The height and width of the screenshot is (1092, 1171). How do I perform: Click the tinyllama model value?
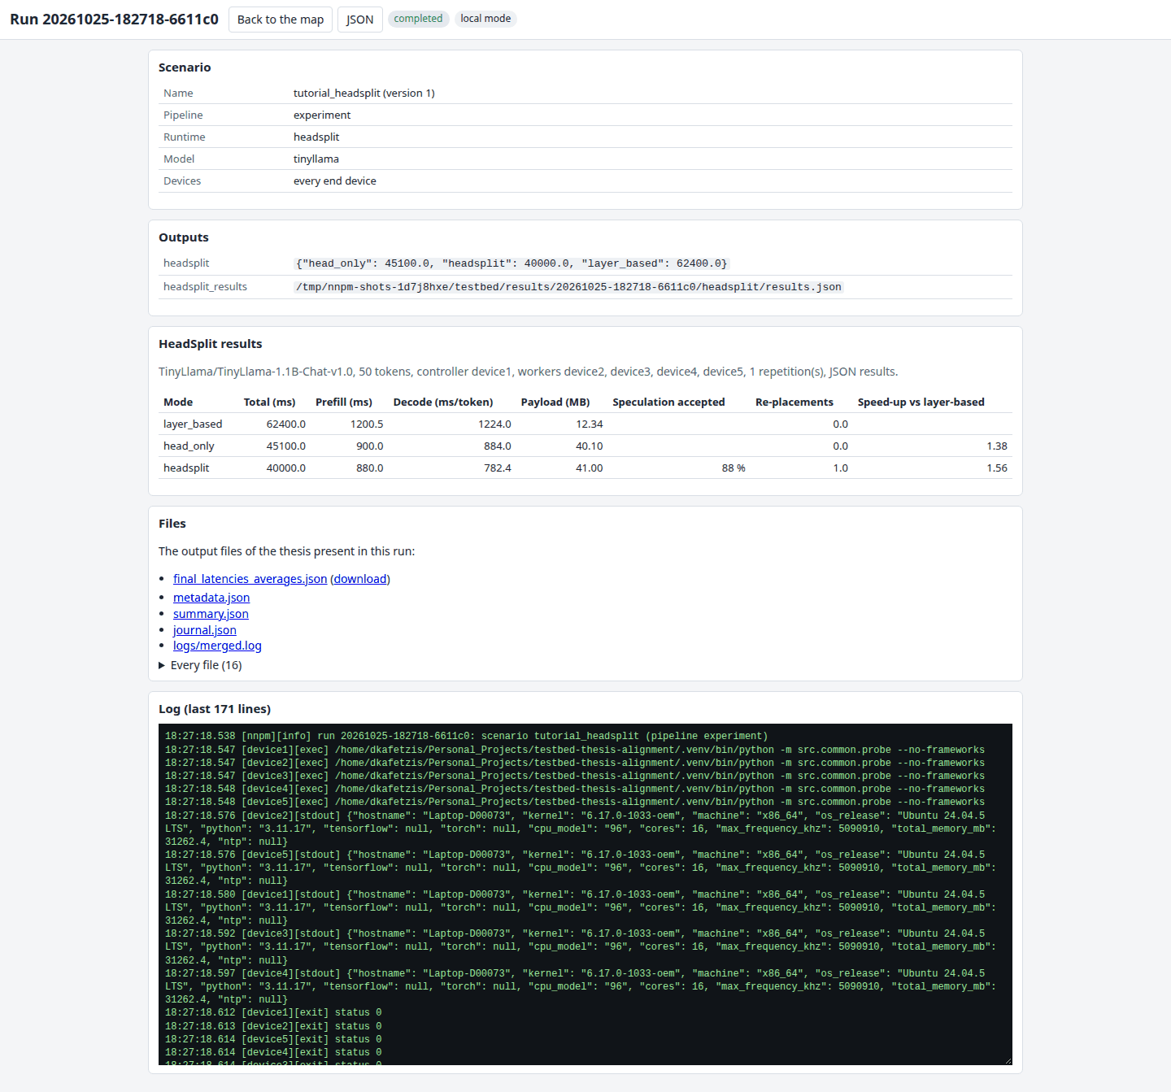316,159
